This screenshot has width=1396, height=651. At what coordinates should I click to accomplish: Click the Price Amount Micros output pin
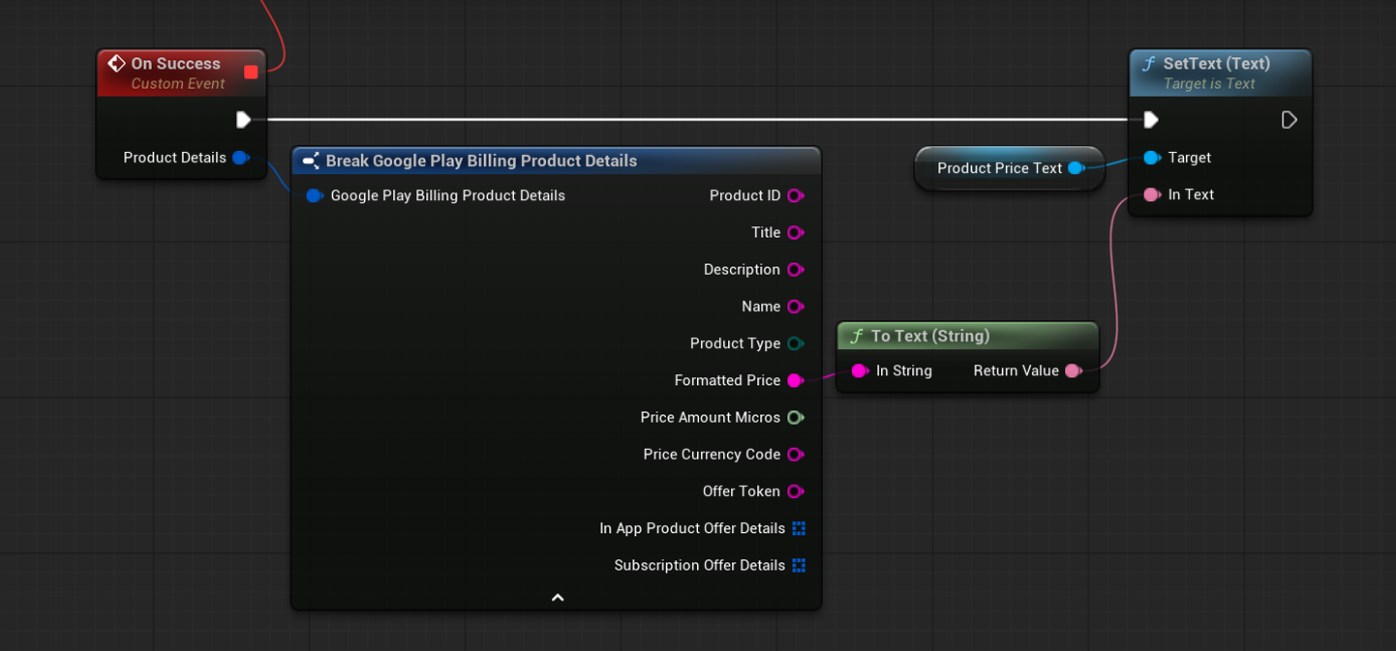tap(796, 418)
